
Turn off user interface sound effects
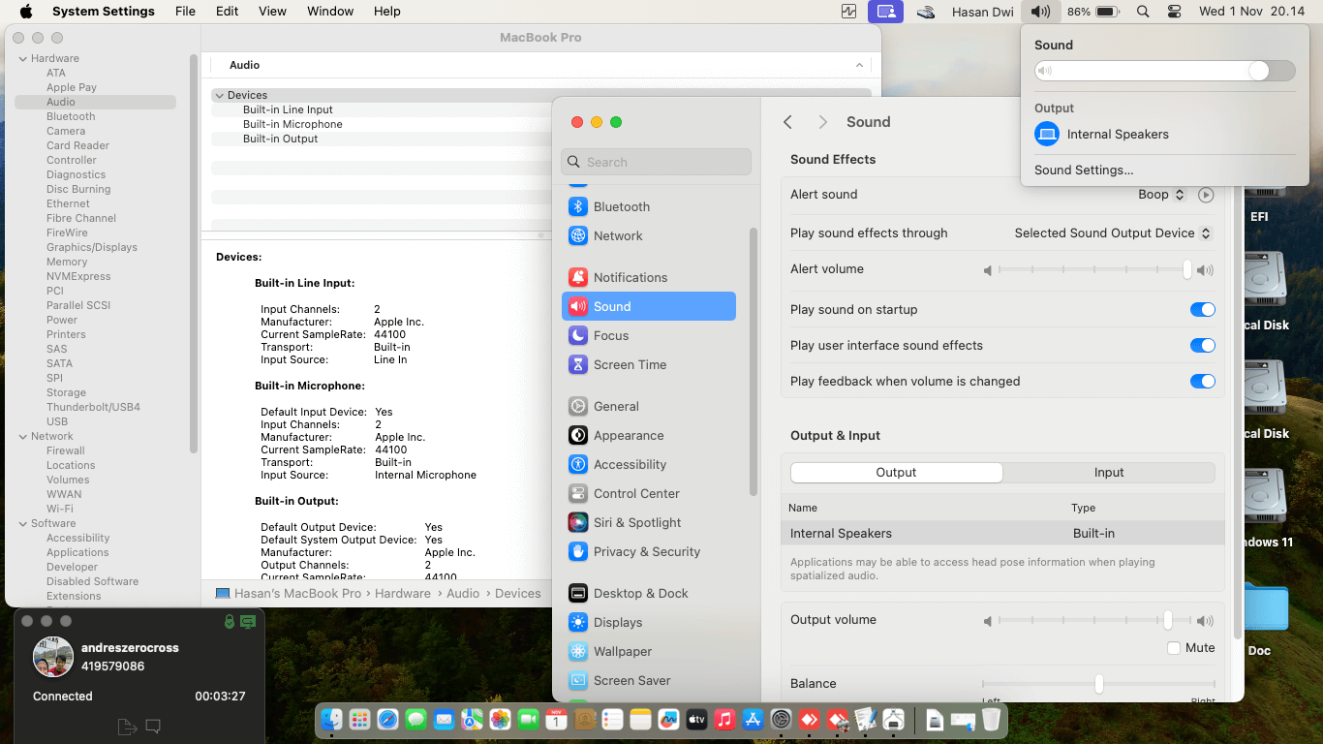1202,346
